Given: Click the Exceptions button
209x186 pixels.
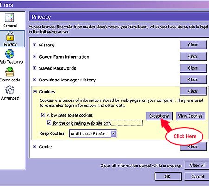Looking at the screenshot, I should [159, 116].
